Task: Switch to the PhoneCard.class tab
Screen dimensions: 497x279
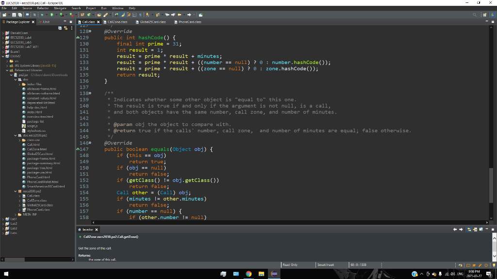Action: pyautogui.click(x=190, y=22)
